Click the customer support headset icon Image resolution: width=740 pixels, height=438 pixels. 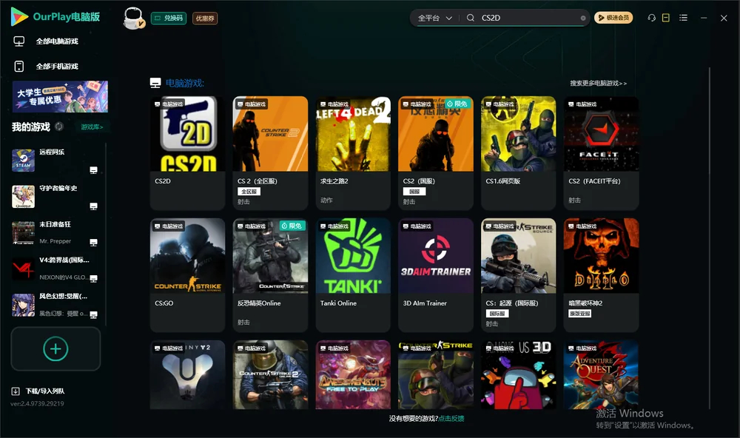(652, 18)
